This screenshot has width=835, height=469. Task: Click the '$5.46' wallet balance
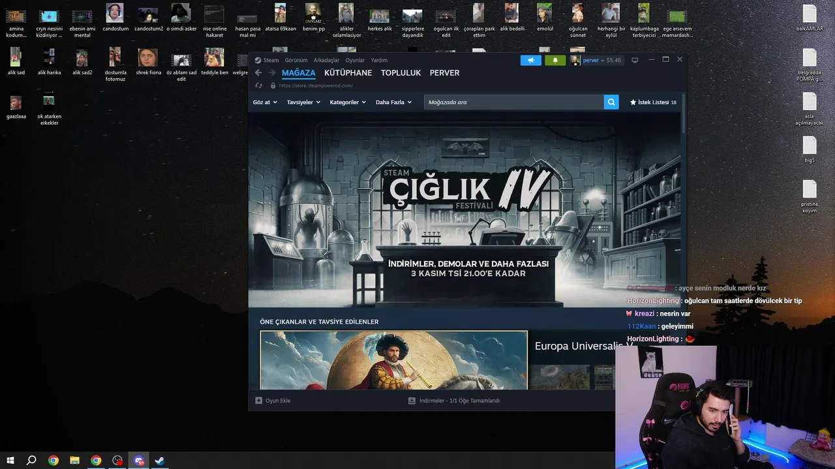[x=613, y=60]
